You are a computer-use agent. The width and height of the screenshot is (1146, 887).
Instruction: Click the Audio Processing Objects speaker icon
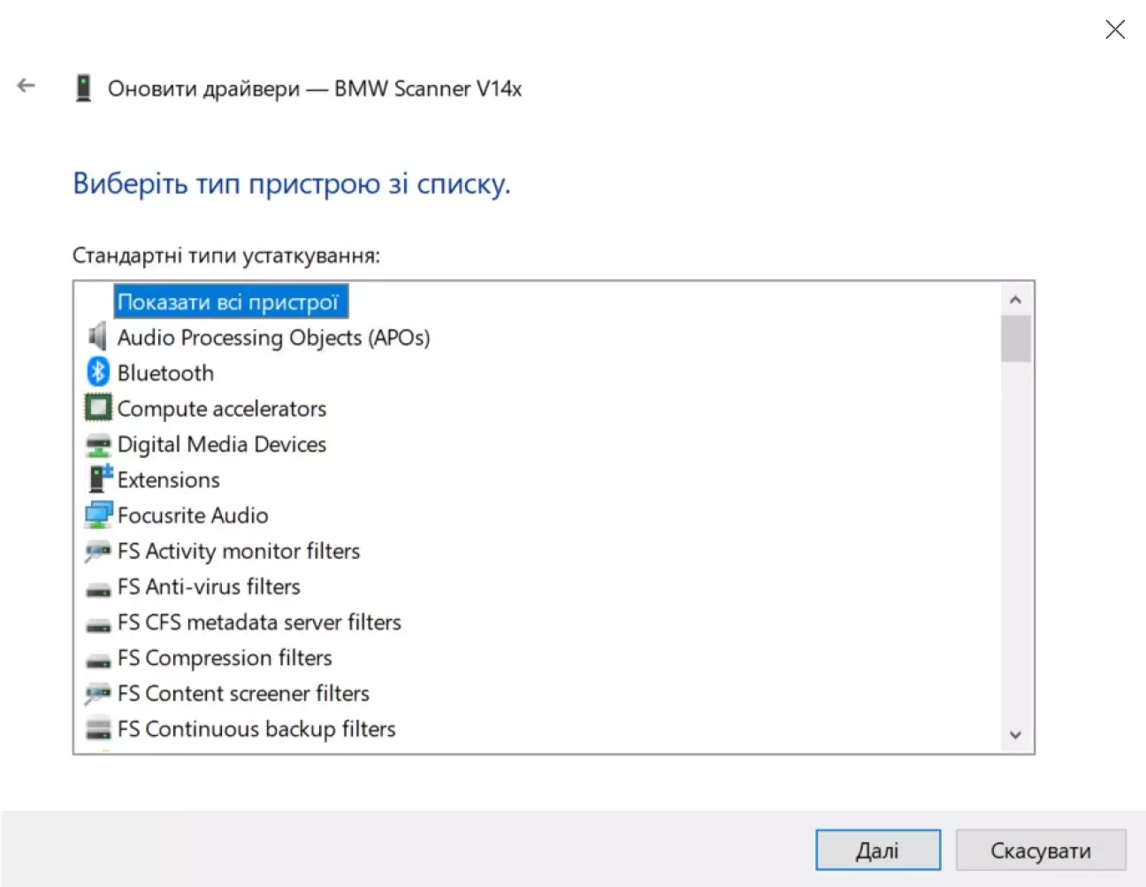[x=97, y=337]
